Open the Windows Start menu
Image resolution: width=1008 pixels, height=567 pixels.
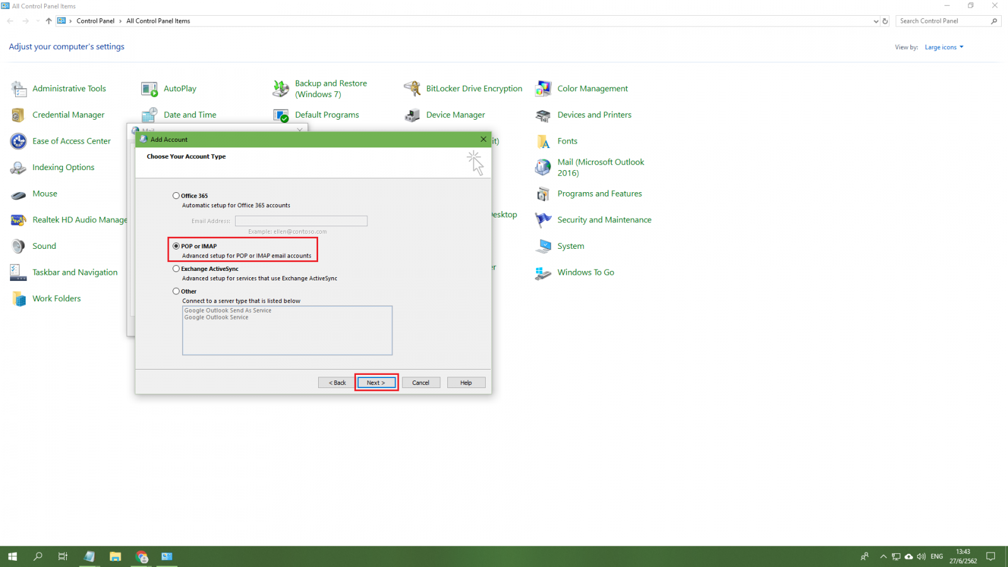pyautogui.click(x=13, y=556)
